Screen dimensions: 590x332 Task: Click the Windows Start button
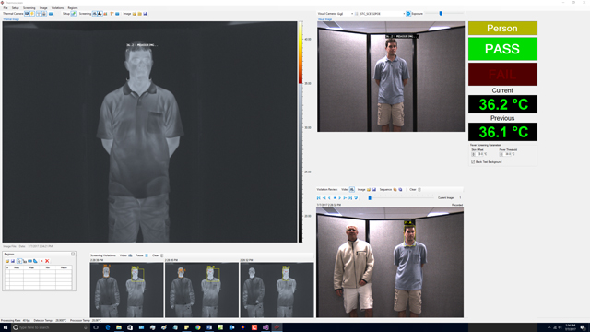point(6,327)
